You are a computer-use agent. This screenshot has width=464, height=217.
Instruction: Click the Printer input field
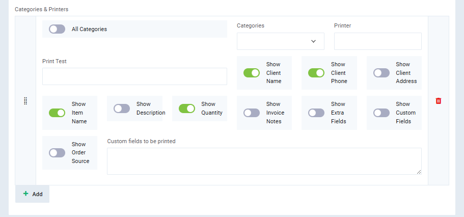point(377,41)
